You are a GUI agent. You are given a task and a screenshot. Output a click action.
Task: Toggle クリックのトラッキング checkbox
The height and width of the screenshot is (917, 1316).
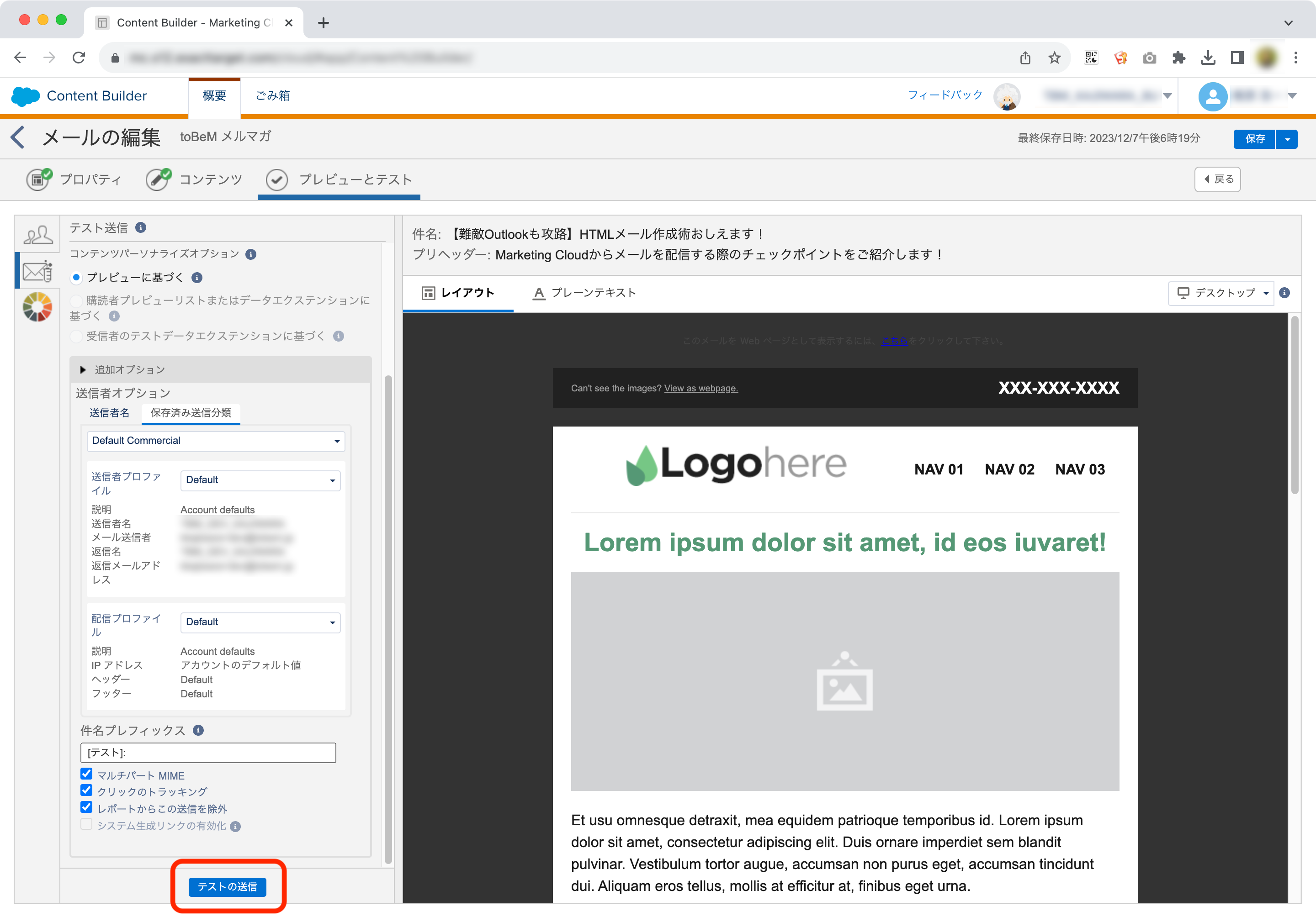click(86, 791)
